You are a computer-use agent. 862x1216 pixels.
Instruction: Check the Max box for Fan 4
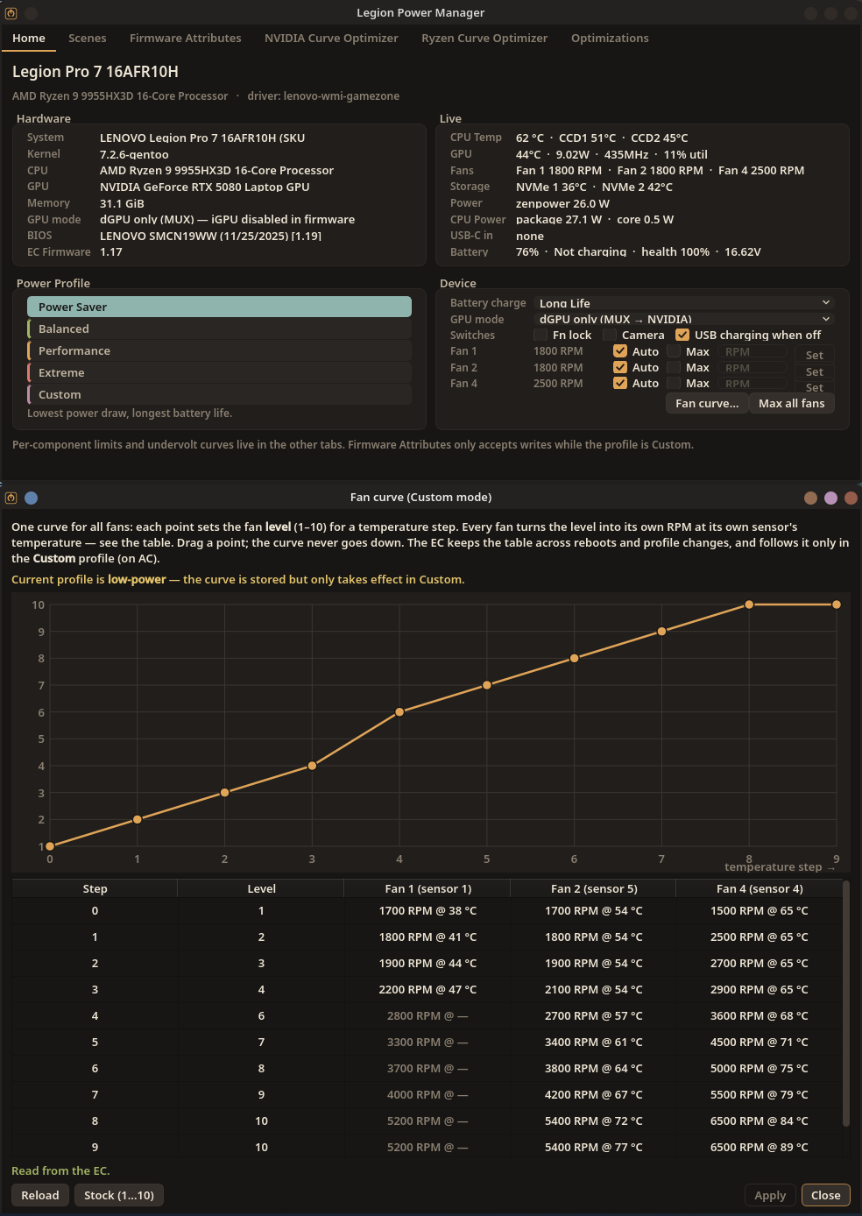(x=674, y=383)
